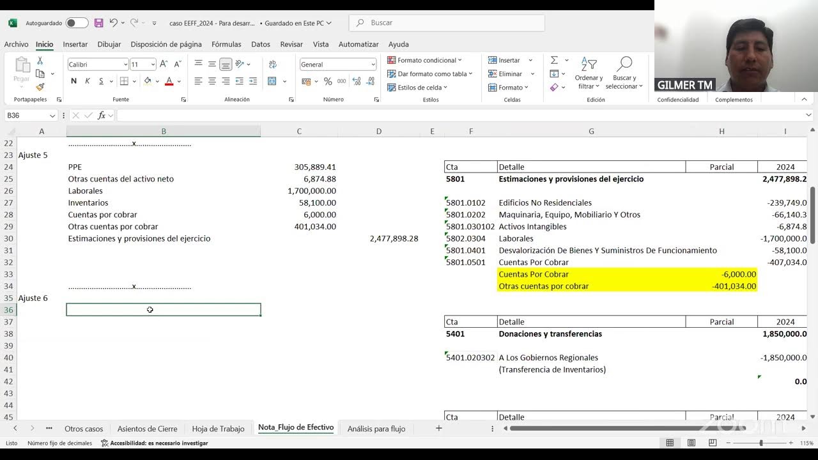
Task: Click accessibility 'es necesario investigar' status
Action: [154, 443]
